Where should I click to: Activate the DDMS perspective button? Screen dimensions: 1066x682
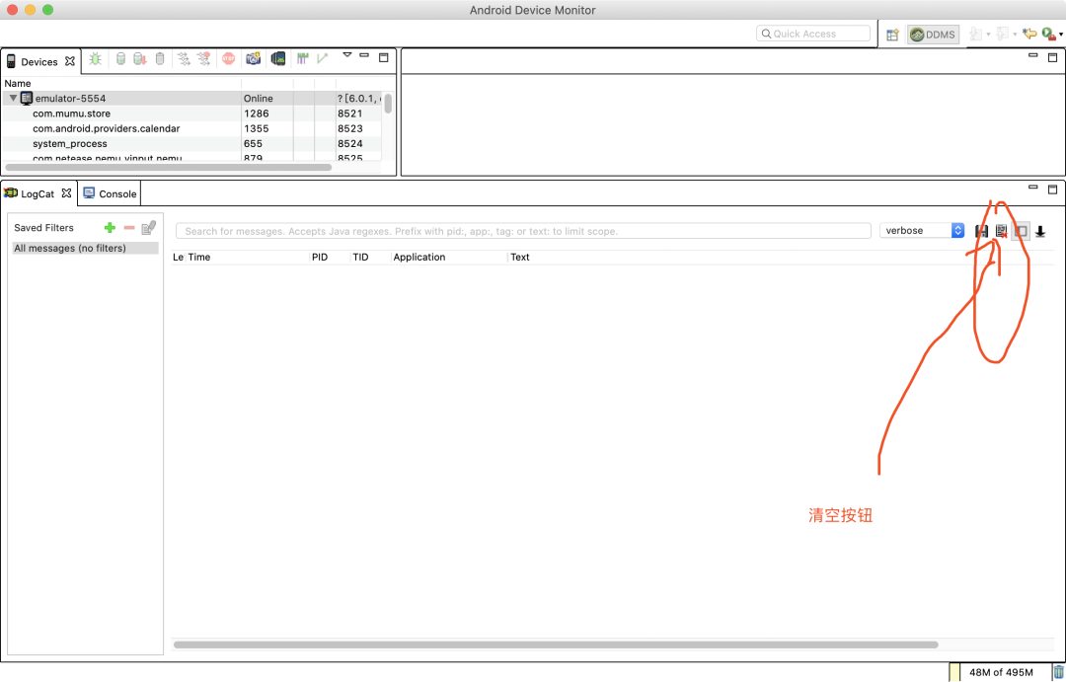click(932, 34)
